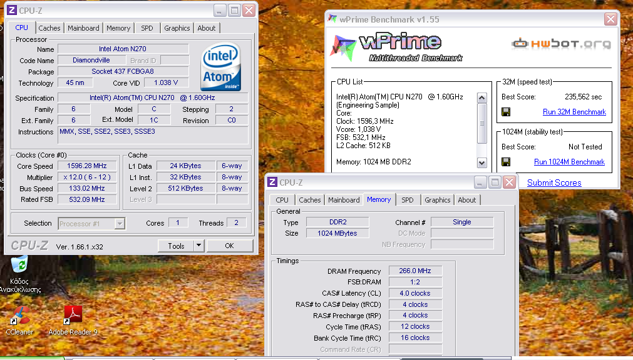Screen dimensions: 633x360
Task: Select the Mainboard tab in Memory window
Action: point(344,200)
